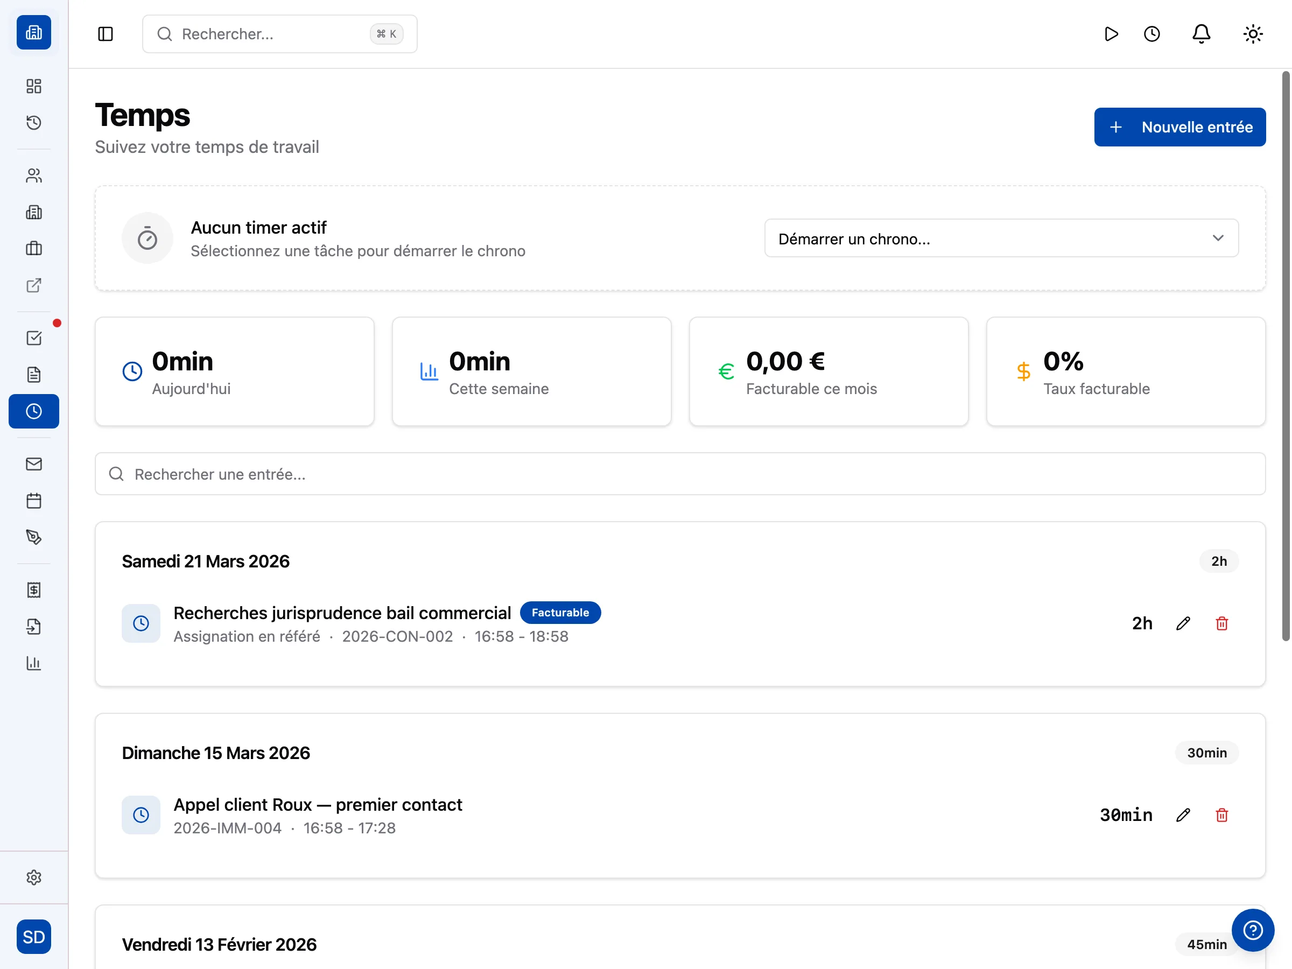Edit the Appel client Roux entry

1183,815
